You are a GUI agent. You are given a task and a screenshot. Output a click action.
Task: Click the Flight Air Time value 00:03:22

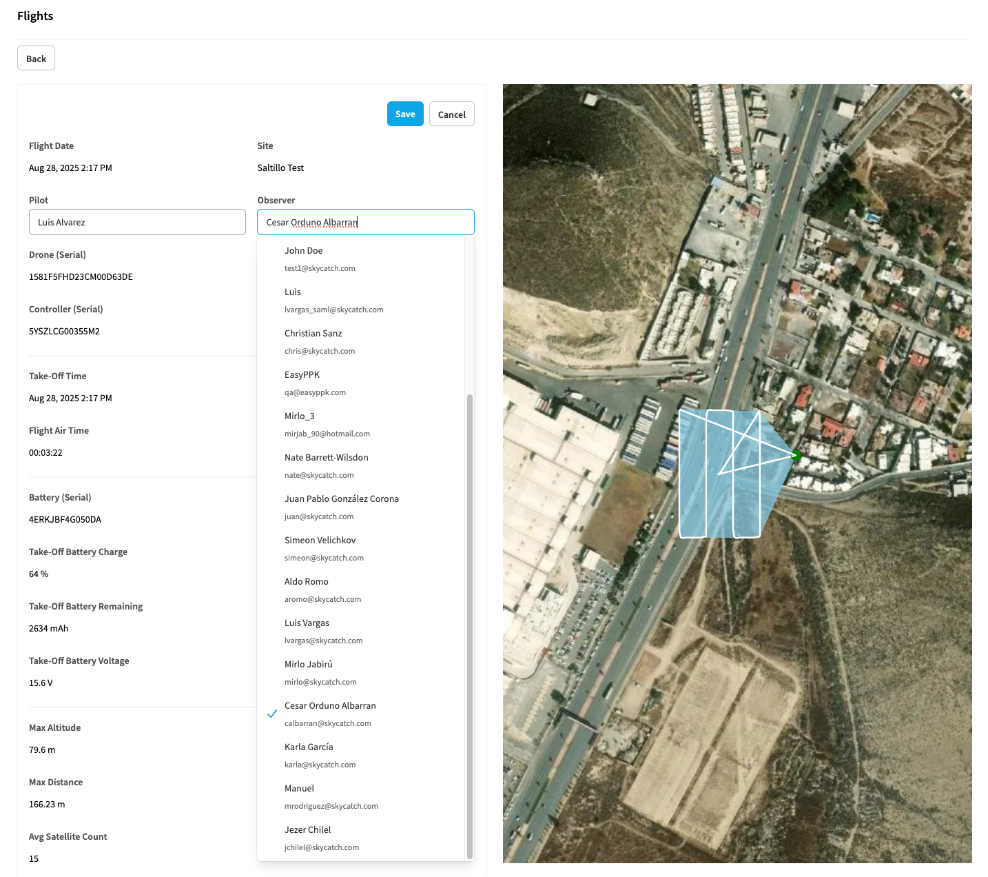pos(45,452)
